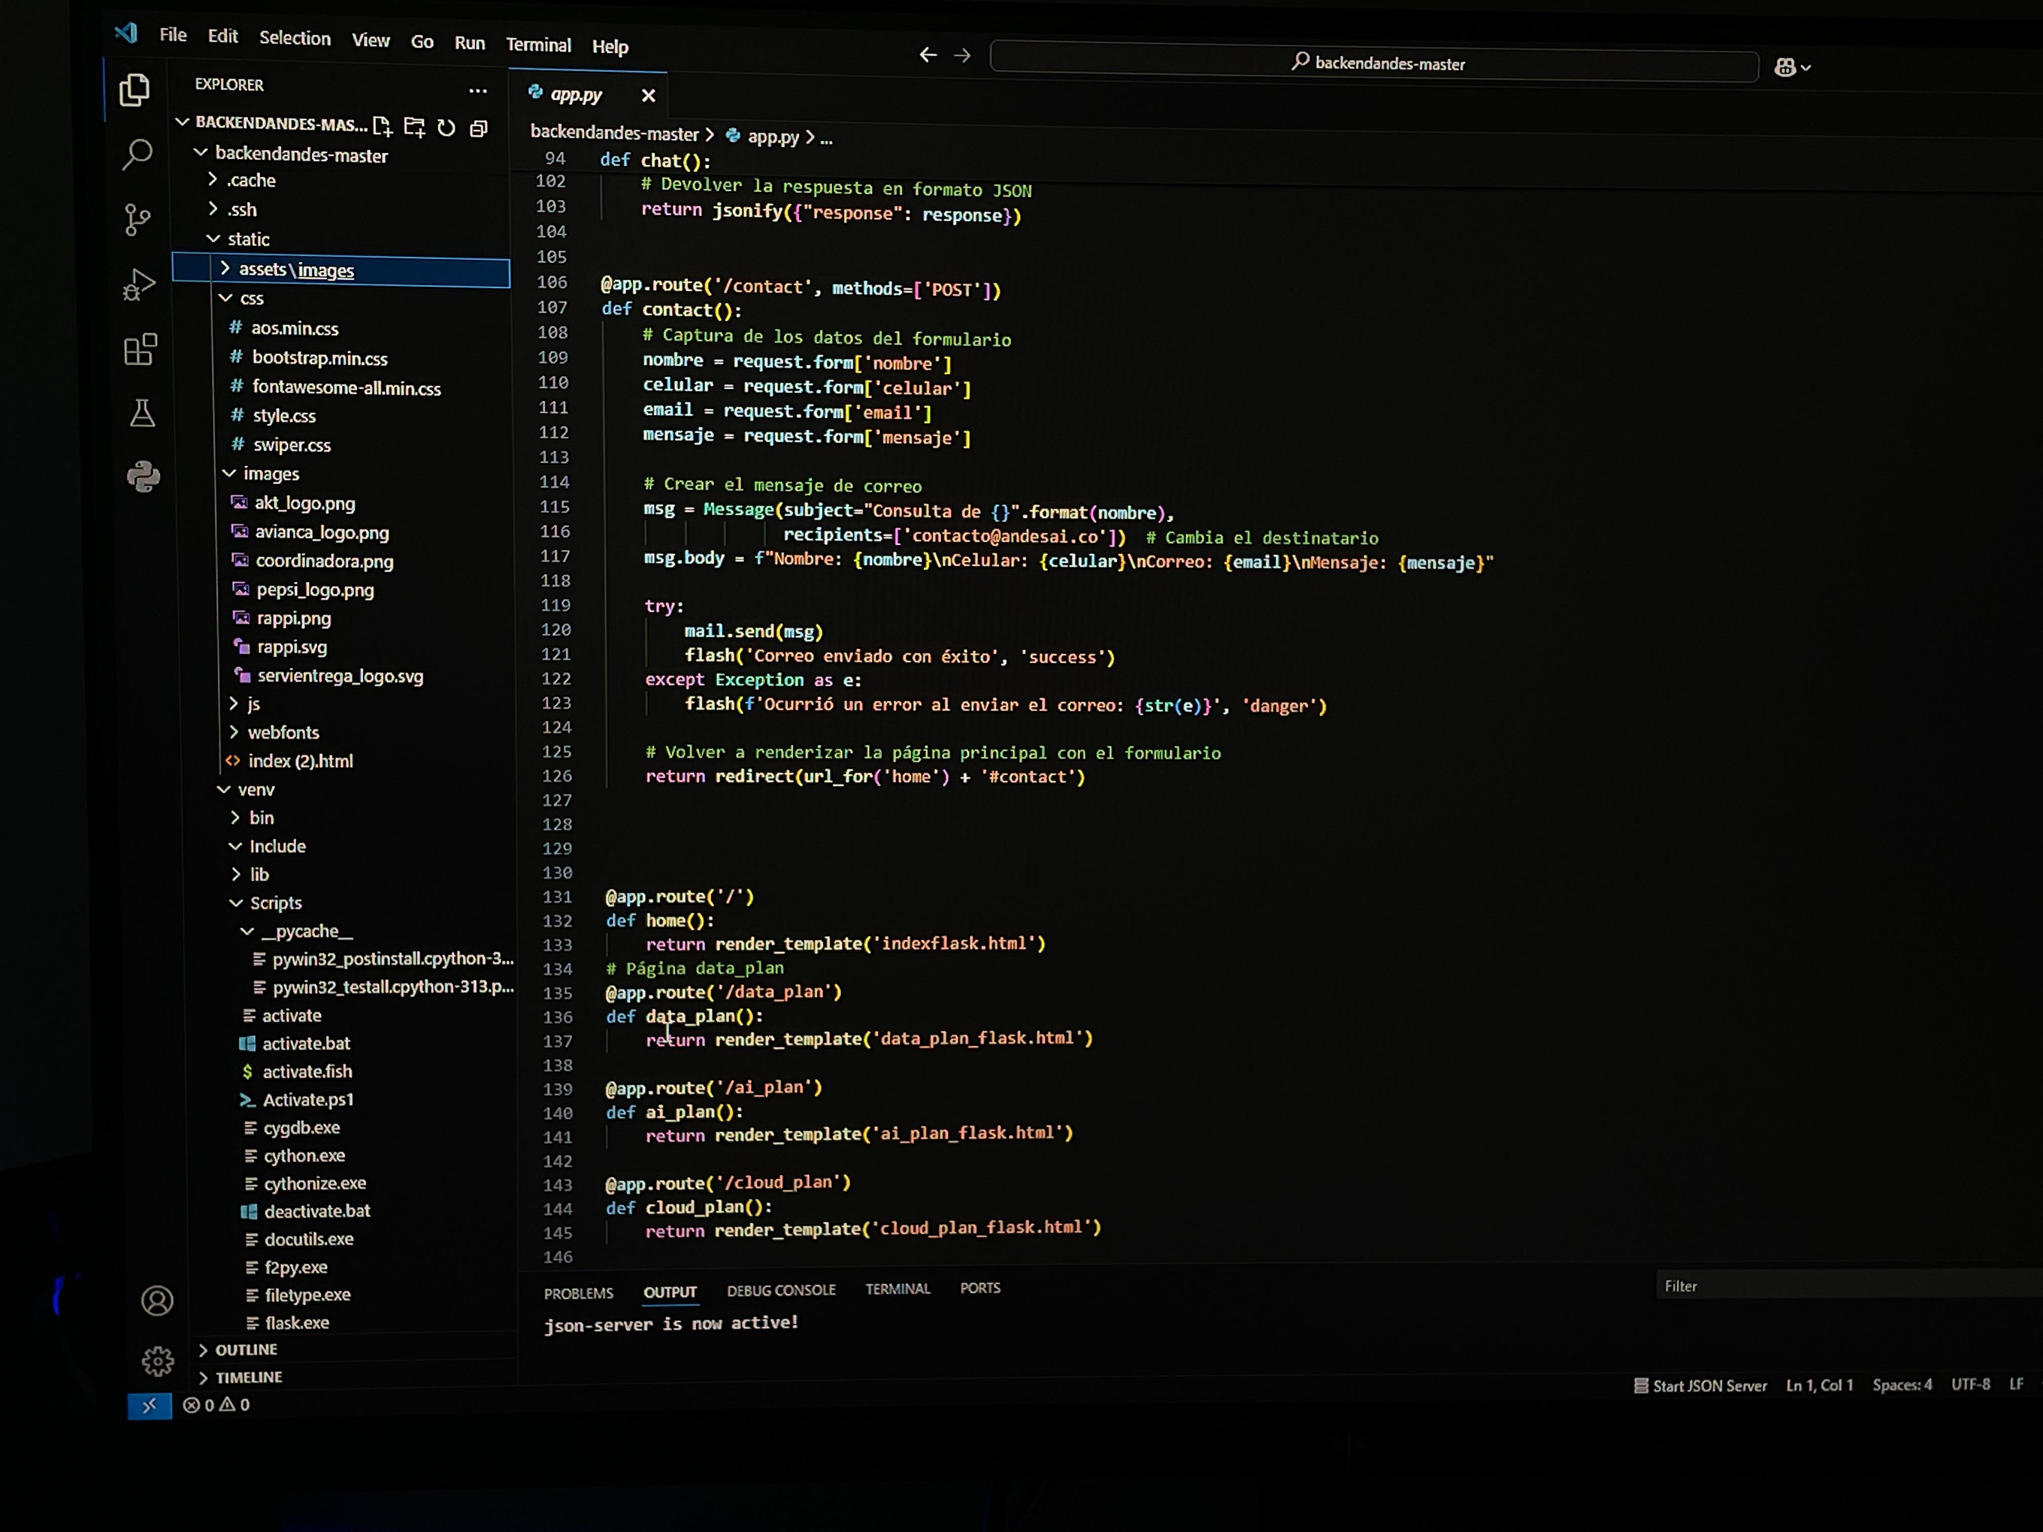Collapse all folders in the Explorer

478,128
